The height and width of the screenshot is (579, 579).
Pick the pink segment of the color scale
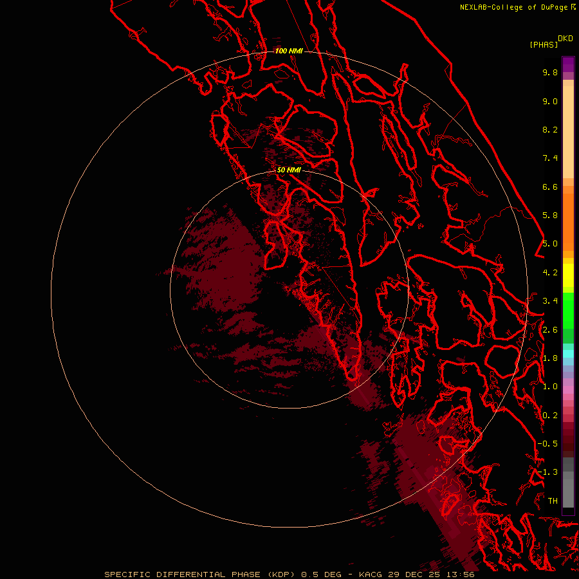568,390
